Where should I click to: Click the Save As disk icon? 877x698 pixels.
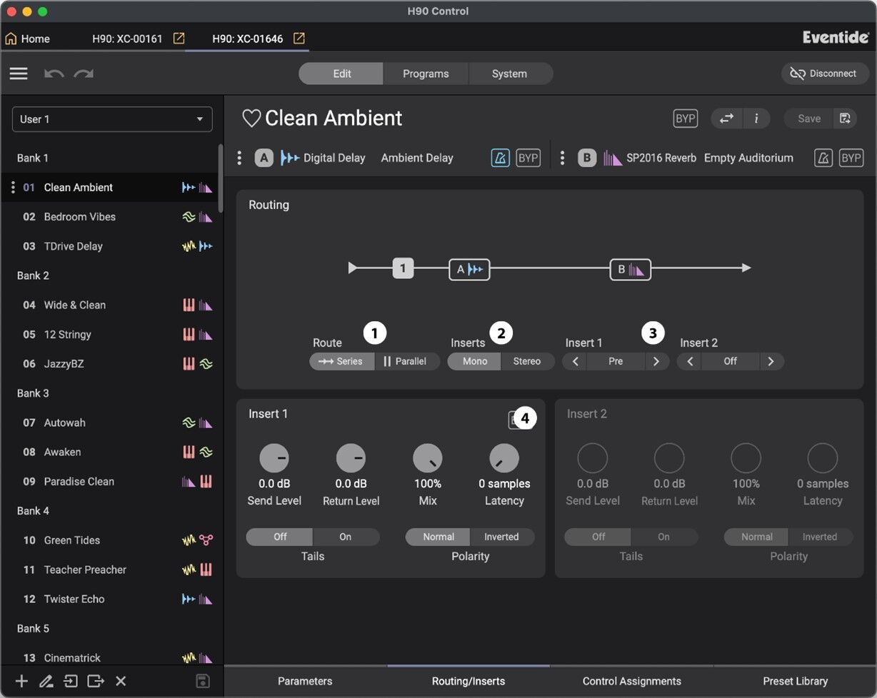[x=845, y=118]
